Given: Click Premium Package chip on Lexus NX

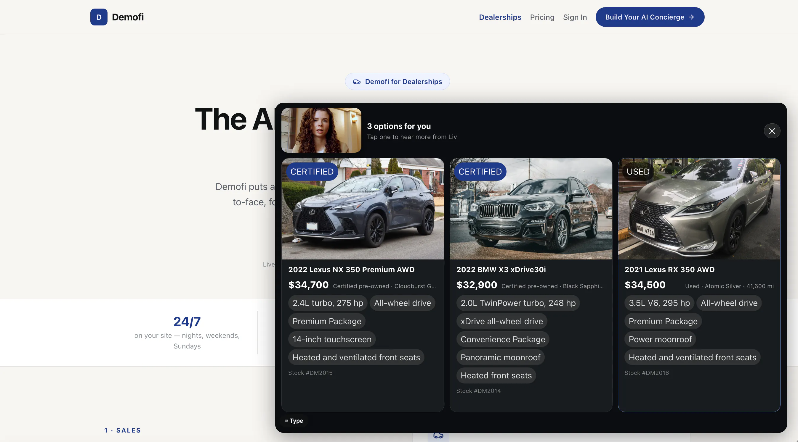Looking at the screenshot, I should point(327,321).
